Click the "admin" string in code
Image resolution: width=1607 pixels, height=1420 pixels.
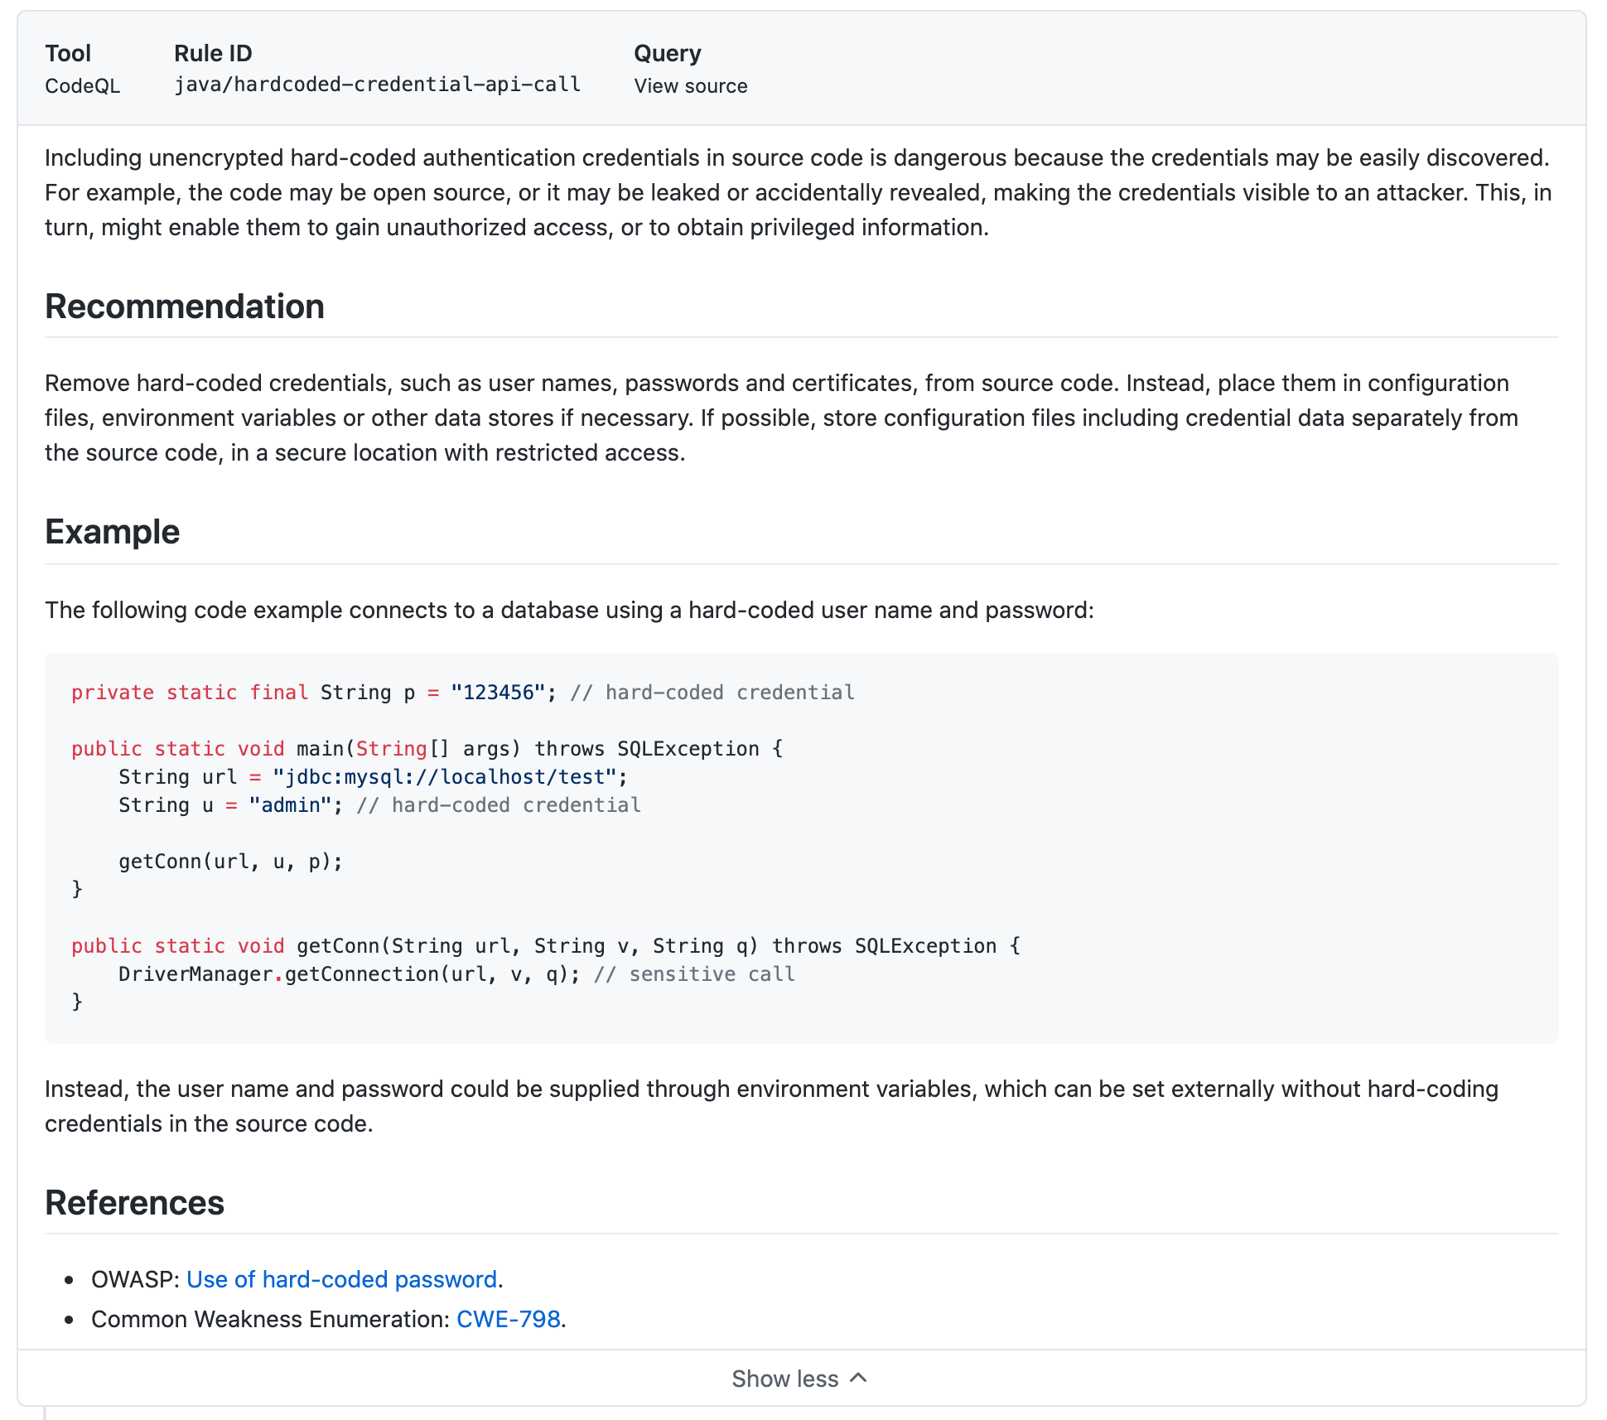[x=290, y=805]
